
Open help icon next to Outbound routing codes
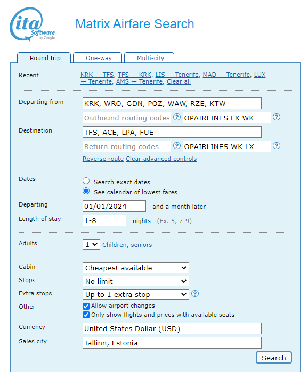(x=177, y=117)
